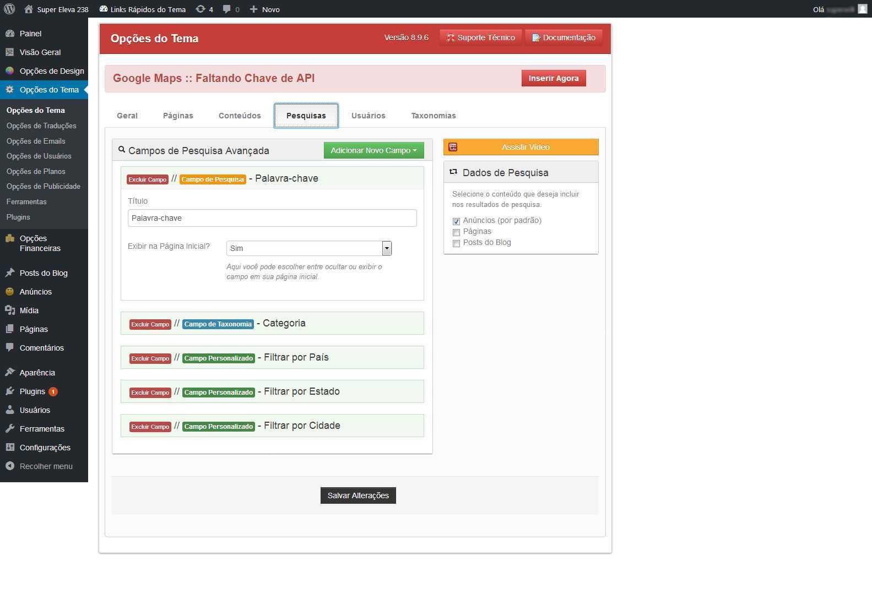Screen dimensions: 872x605
Task: Open the Mídia icon in sidebar
Action: (10, 310)
